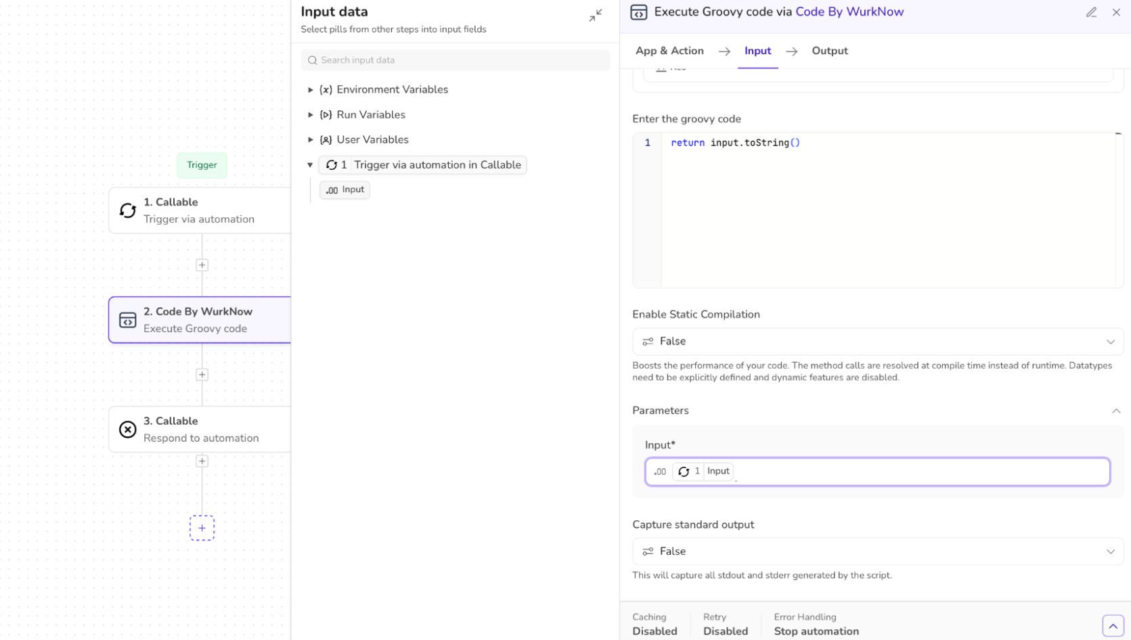
Task: Collapse the Parameters section
Action: (1115, 411)
